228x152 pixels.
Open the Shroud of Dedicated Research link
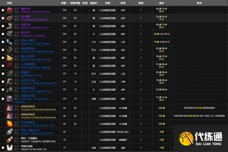pyautogui.click(x=38, y=83)
